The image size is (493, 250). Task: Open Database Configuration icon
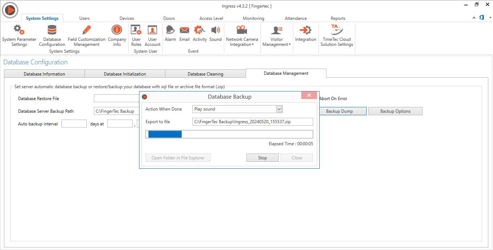click(x=52, y=36)
